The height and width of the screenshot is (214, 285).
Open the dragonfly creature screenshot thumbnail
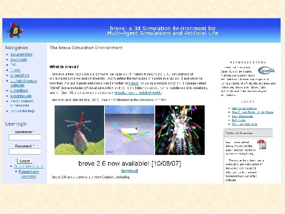[79, 130]
